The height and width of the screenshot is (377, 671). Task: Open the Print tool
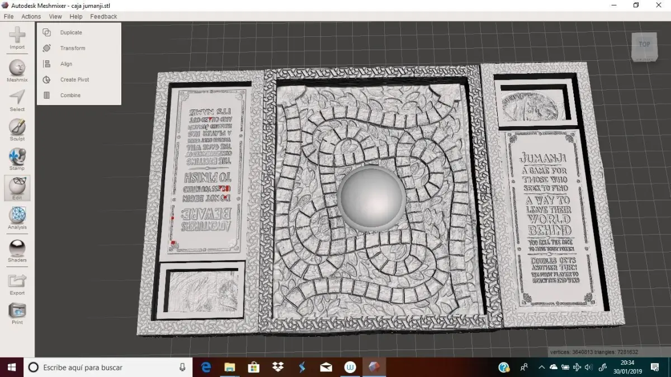tap(17, 313)
